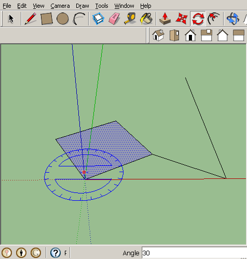247x259 pixels.
Task: Select the Tape Measure tool
Action: pos(130,19)
